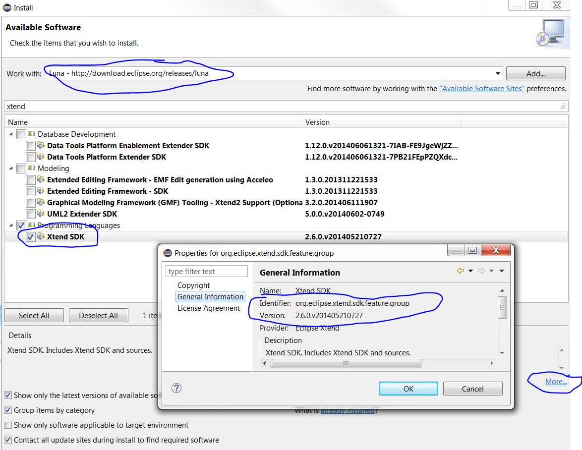582x450 pixels.
Task: Open the Properties view menu dropdown
Action: [502, 271]
